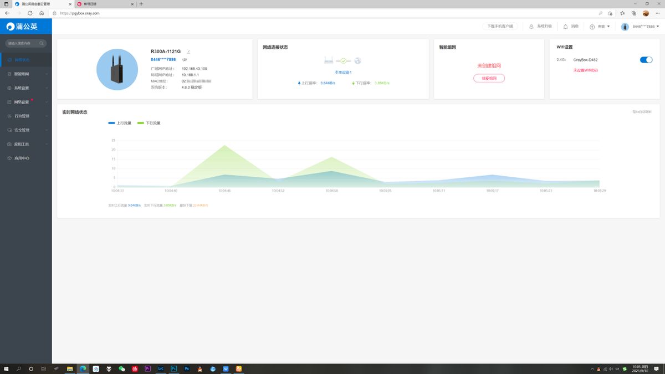
Task: Click the device name R300A-1121G
Action: (x=166, y=51)
